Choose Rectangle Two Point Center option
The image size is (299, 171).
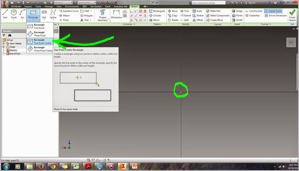[40, 41]
